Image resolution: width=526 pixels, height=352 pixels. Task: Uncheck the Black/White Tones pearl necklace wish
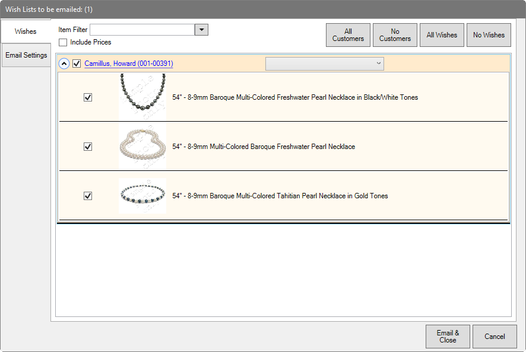click(x=88, y=97)
